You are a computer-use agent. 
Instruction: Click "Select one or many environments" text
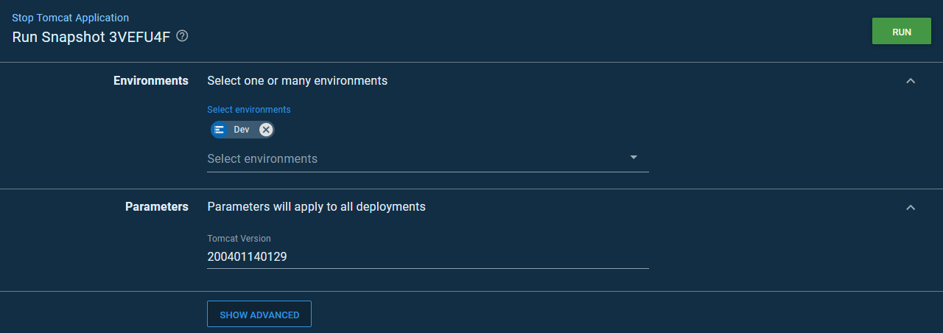coord(298,81)
